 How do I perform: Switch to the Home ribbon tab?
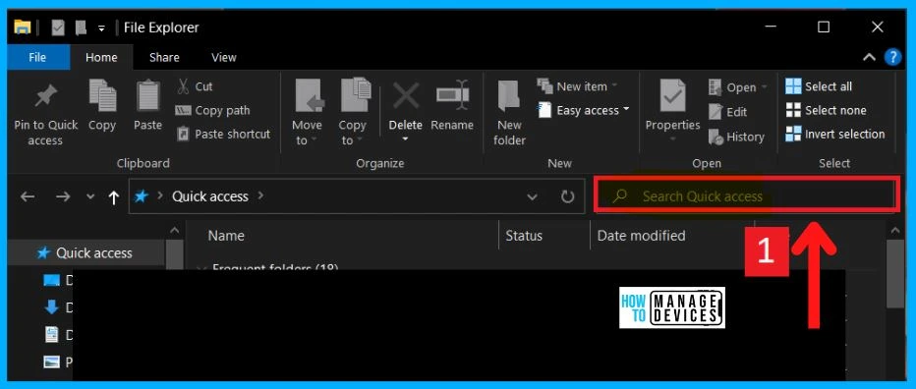coord(101,57)
